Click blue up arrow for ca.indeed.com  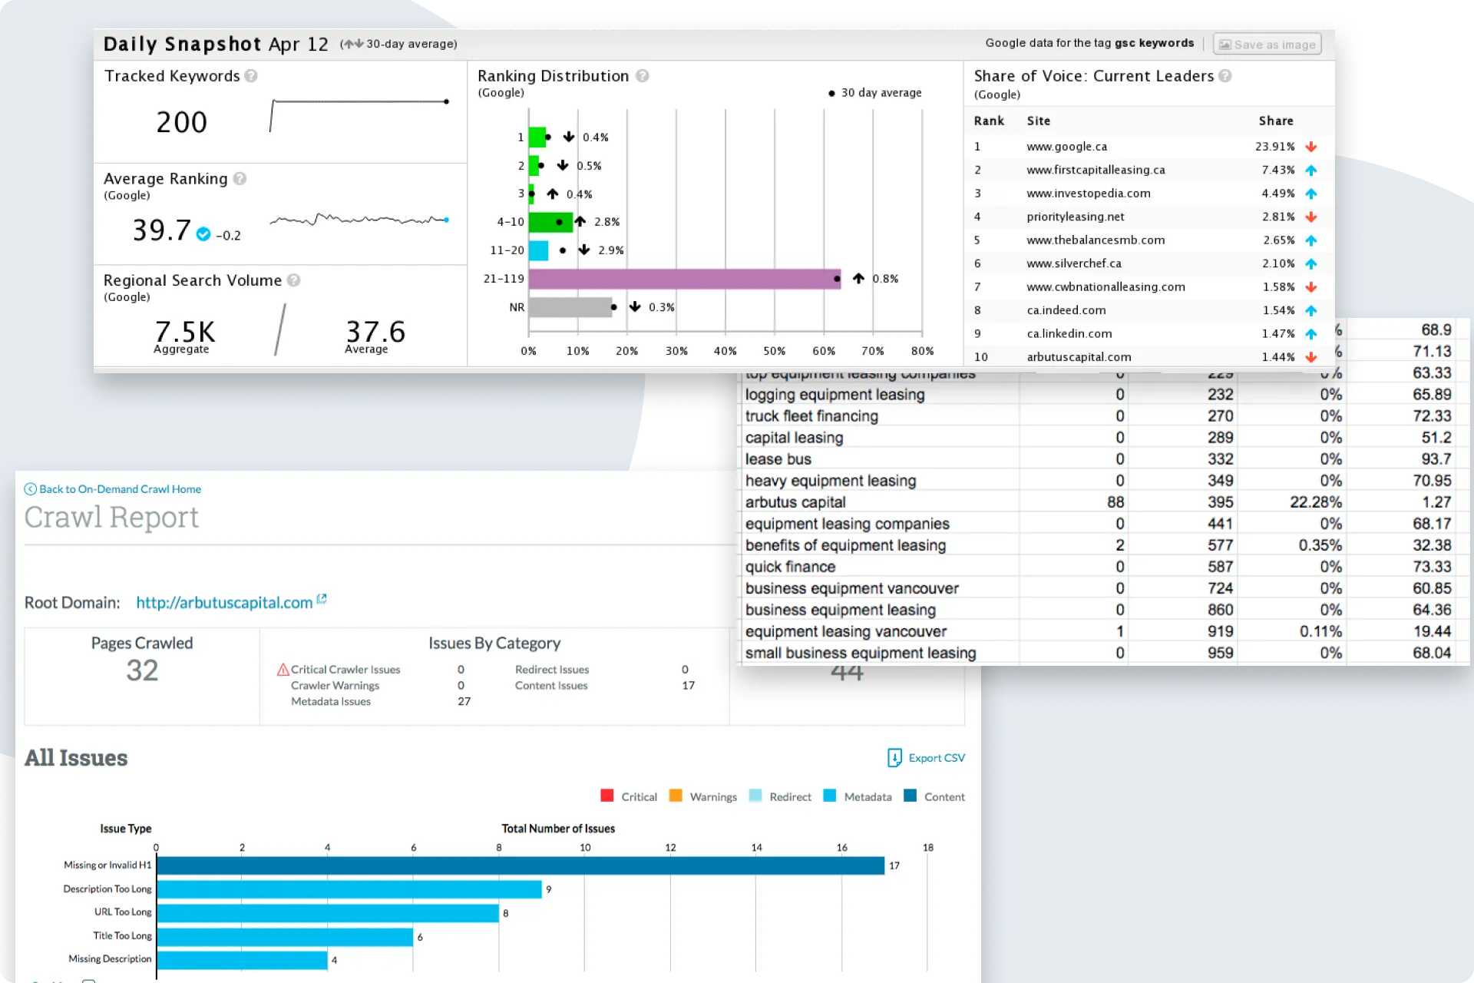(x=1311, y=311)
